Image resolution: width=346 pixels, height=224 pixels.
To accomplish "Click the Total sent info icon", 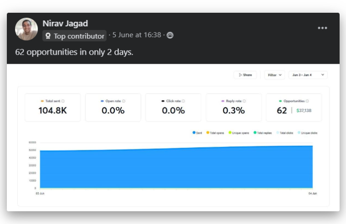I will point(63,101).
